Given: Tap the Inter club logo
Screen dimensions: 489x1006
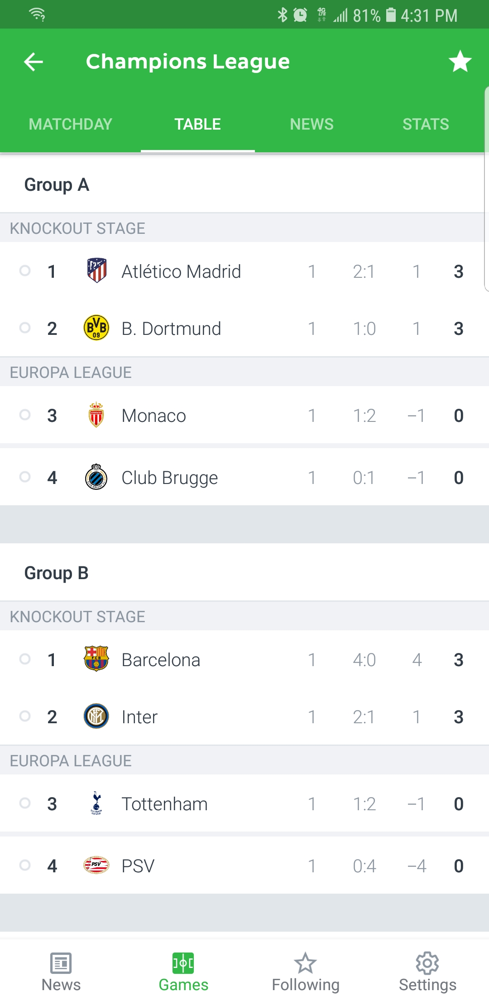Looking at the screenshot, I should point(96,716).
